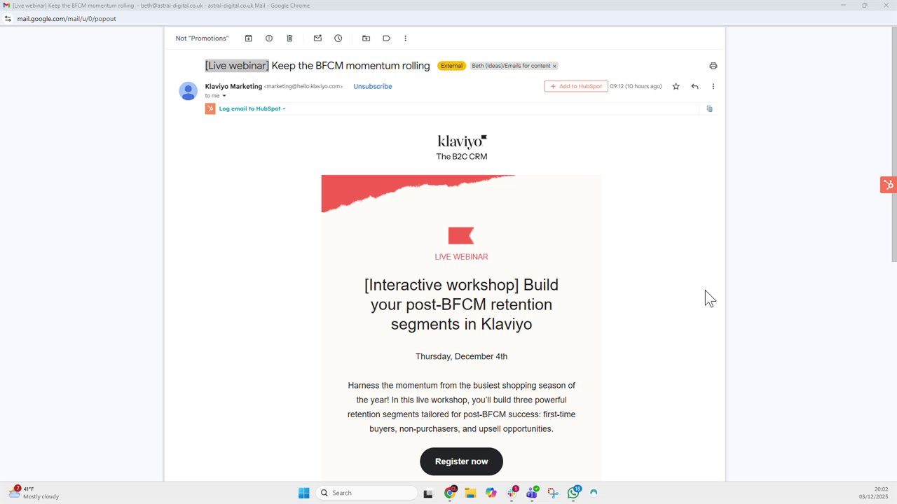Open Microsoft Teams from the taskbar

pos(533,493)
